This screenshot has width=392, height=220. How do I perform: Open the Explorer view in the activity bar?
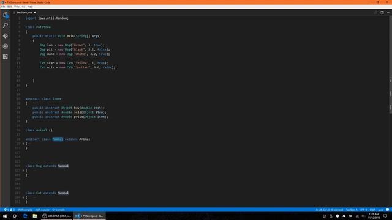[x=6, y=15]
